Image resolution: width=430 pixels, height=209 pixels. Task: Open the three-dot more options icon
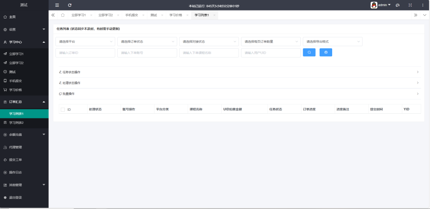pyautogui.click(x=422, y=5)
